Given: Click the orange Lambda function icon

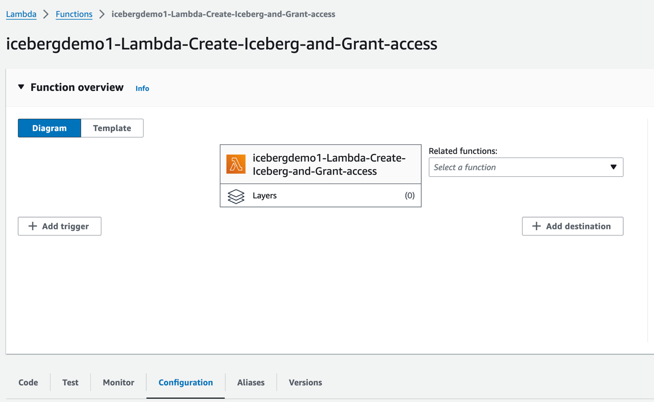Looking at the screenshot, I should 236,164.
